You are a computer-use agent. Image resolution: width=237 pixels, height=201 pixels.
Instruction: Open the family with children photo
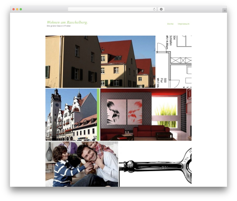point(82,164)
